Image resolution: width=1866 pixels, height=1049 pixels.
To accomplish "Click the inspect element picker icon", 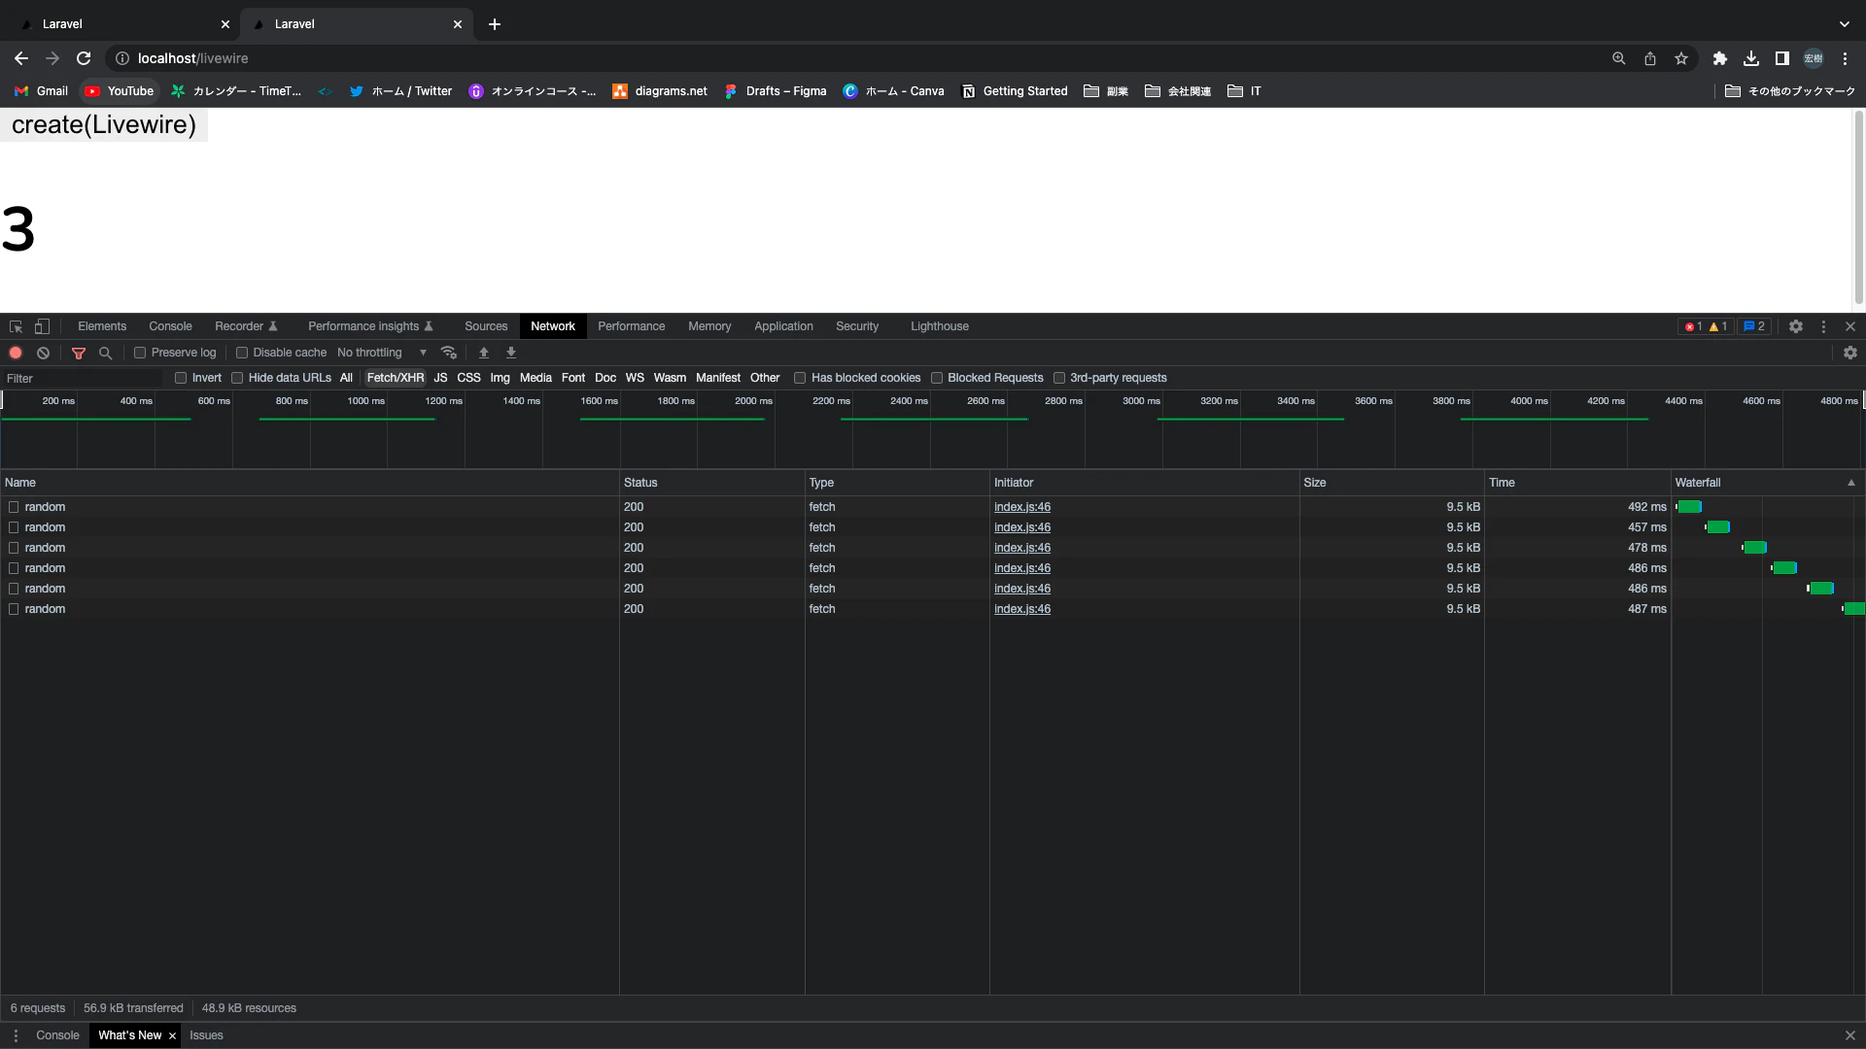I will [x=16, y=326].
